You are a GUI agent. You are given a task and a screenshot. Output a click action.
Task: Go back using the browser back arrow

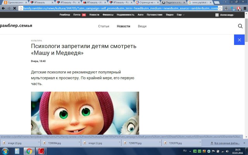point(3,8)
